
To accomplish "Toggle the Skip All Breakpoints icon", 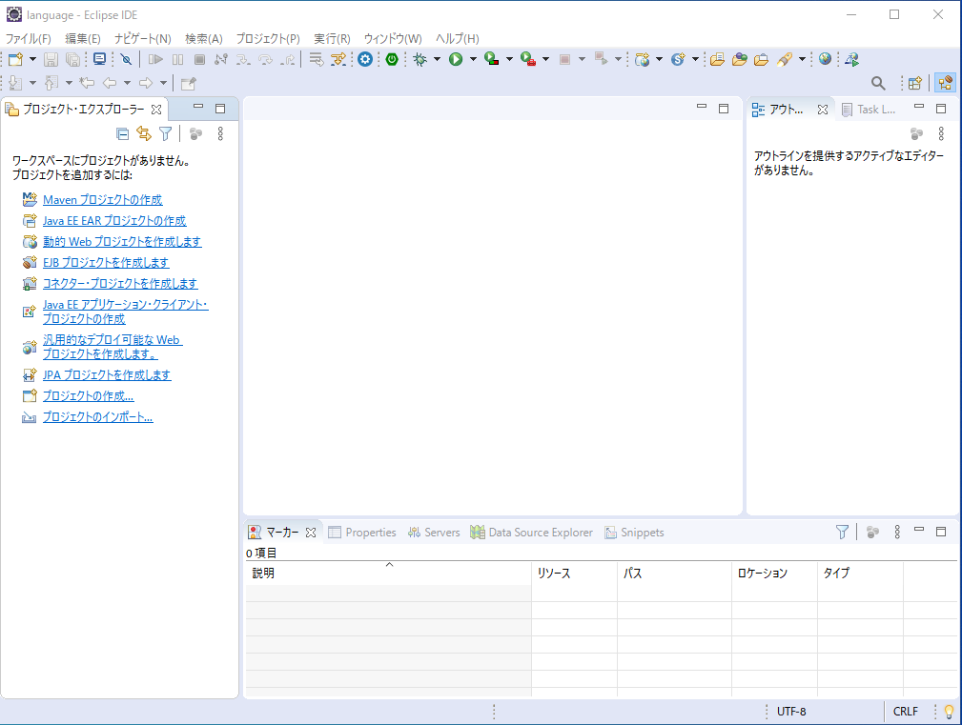I will tap(126, 59).
